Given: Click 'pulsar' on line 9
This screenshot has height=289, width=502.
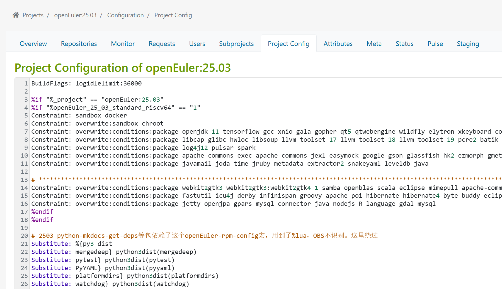Looking at the screenshot, I should (x=223, y=148).
